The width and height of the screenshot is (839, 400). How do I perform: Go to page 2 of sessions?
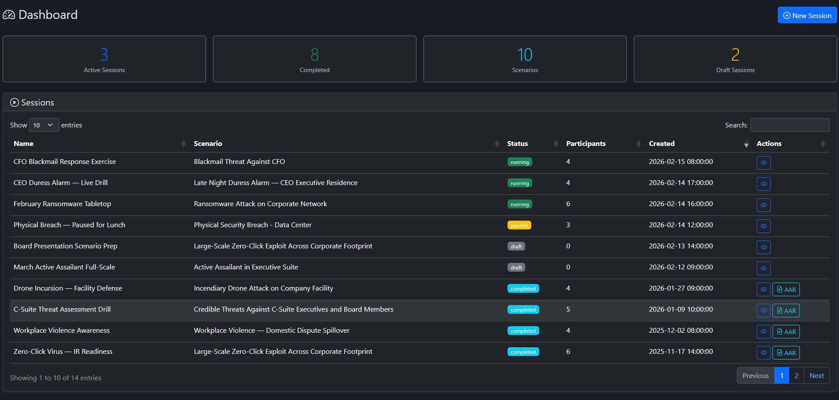(796, 375)
